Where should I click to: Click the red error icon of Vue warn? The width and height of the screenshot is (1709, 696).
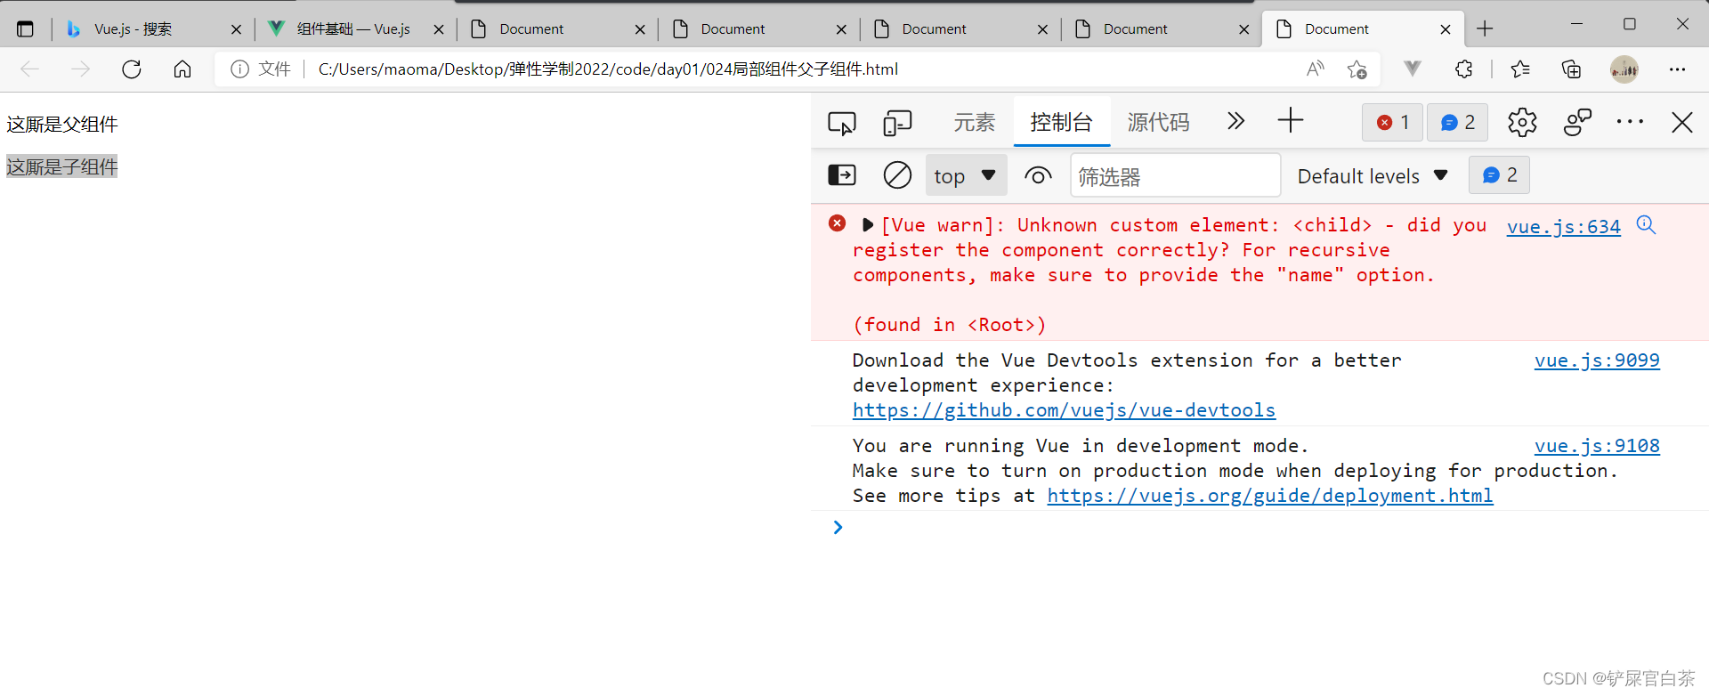[837, 223]
